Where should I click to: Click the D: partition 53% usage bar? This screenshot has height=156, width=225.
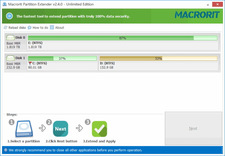click(158, 58)
